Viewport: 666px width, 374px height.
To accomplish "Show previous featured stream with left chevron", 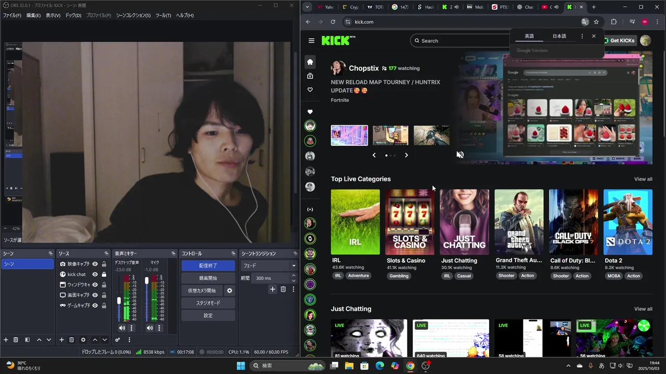I will tap(374, 155).
